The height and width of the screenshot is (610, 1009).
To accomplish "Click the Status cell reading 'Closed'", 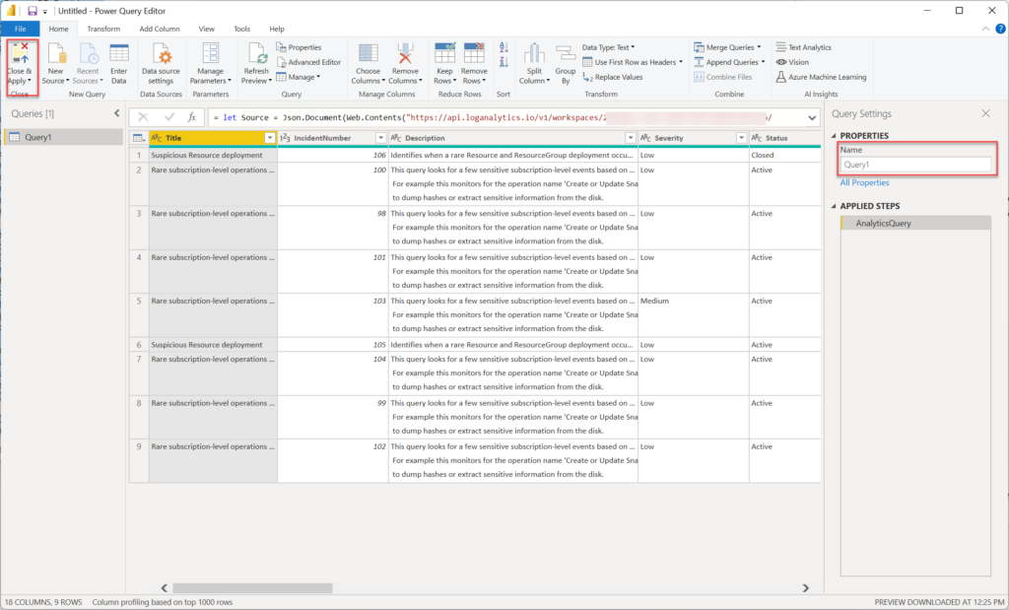I will 785,155.
